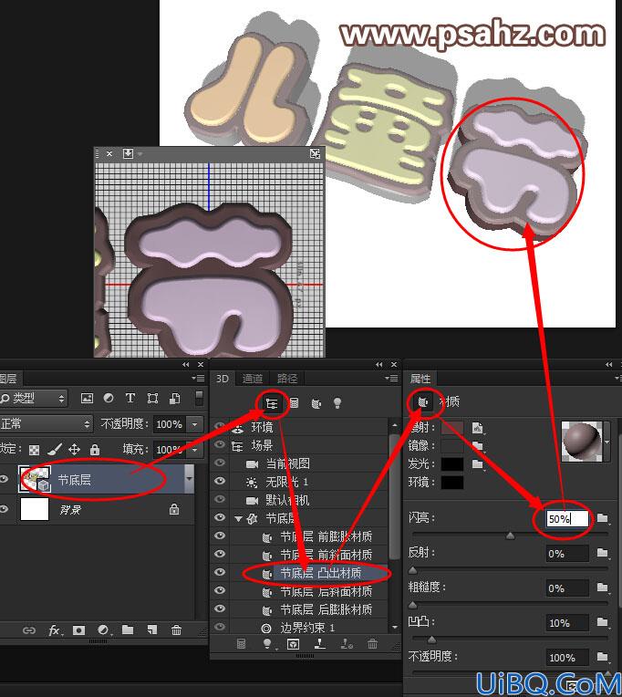Select 边界约束 1 in the 3D tree
This screenshot has height=697, width=622.
(307, 628)
